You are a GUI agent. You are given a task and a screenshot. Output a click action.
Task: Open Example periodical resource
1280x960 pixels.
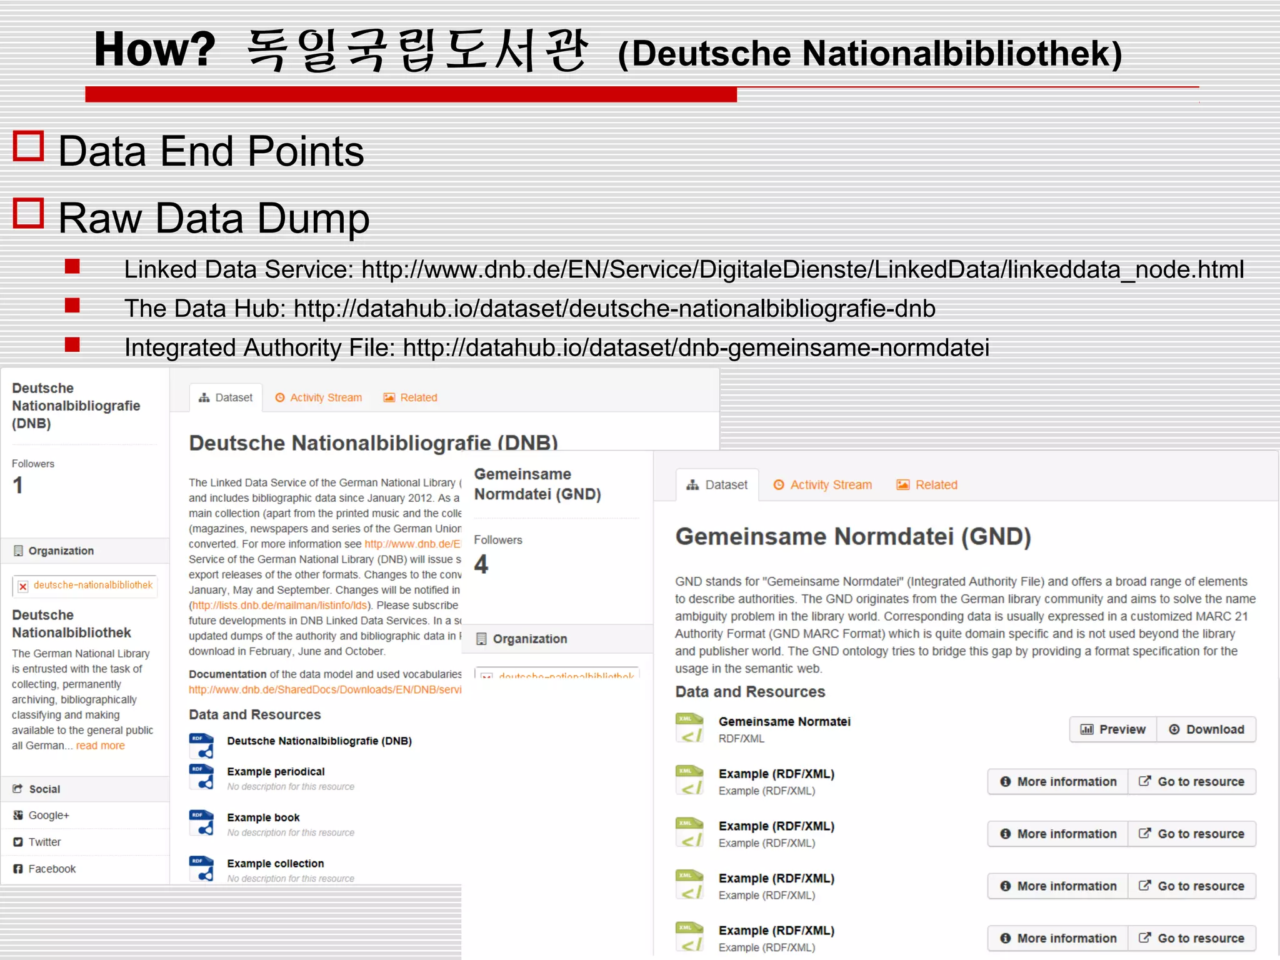(276, 772)
